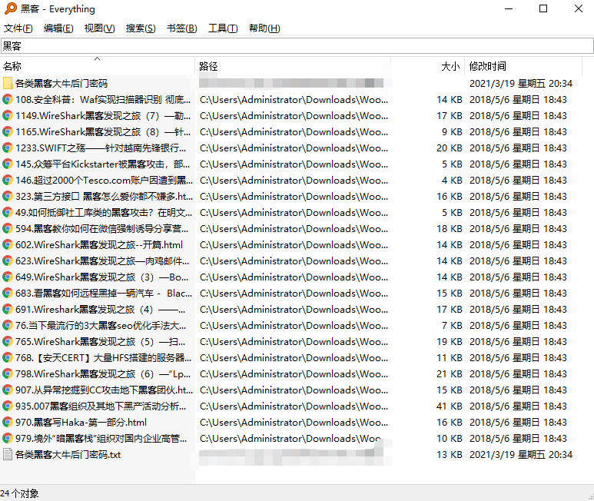
Task: Click Chrome icon of 49.如何抵御社工库 file
Action: [x=7, y=212]
